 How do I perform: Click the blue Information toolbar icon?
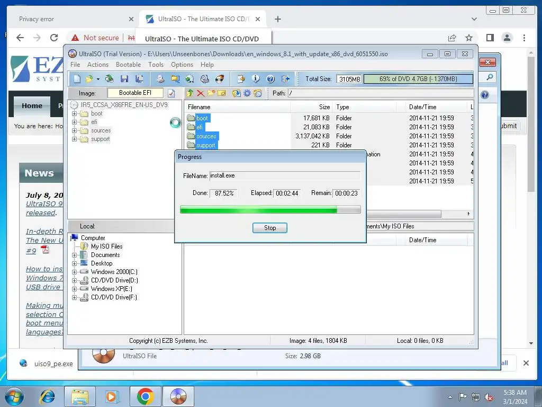(256, 79)
